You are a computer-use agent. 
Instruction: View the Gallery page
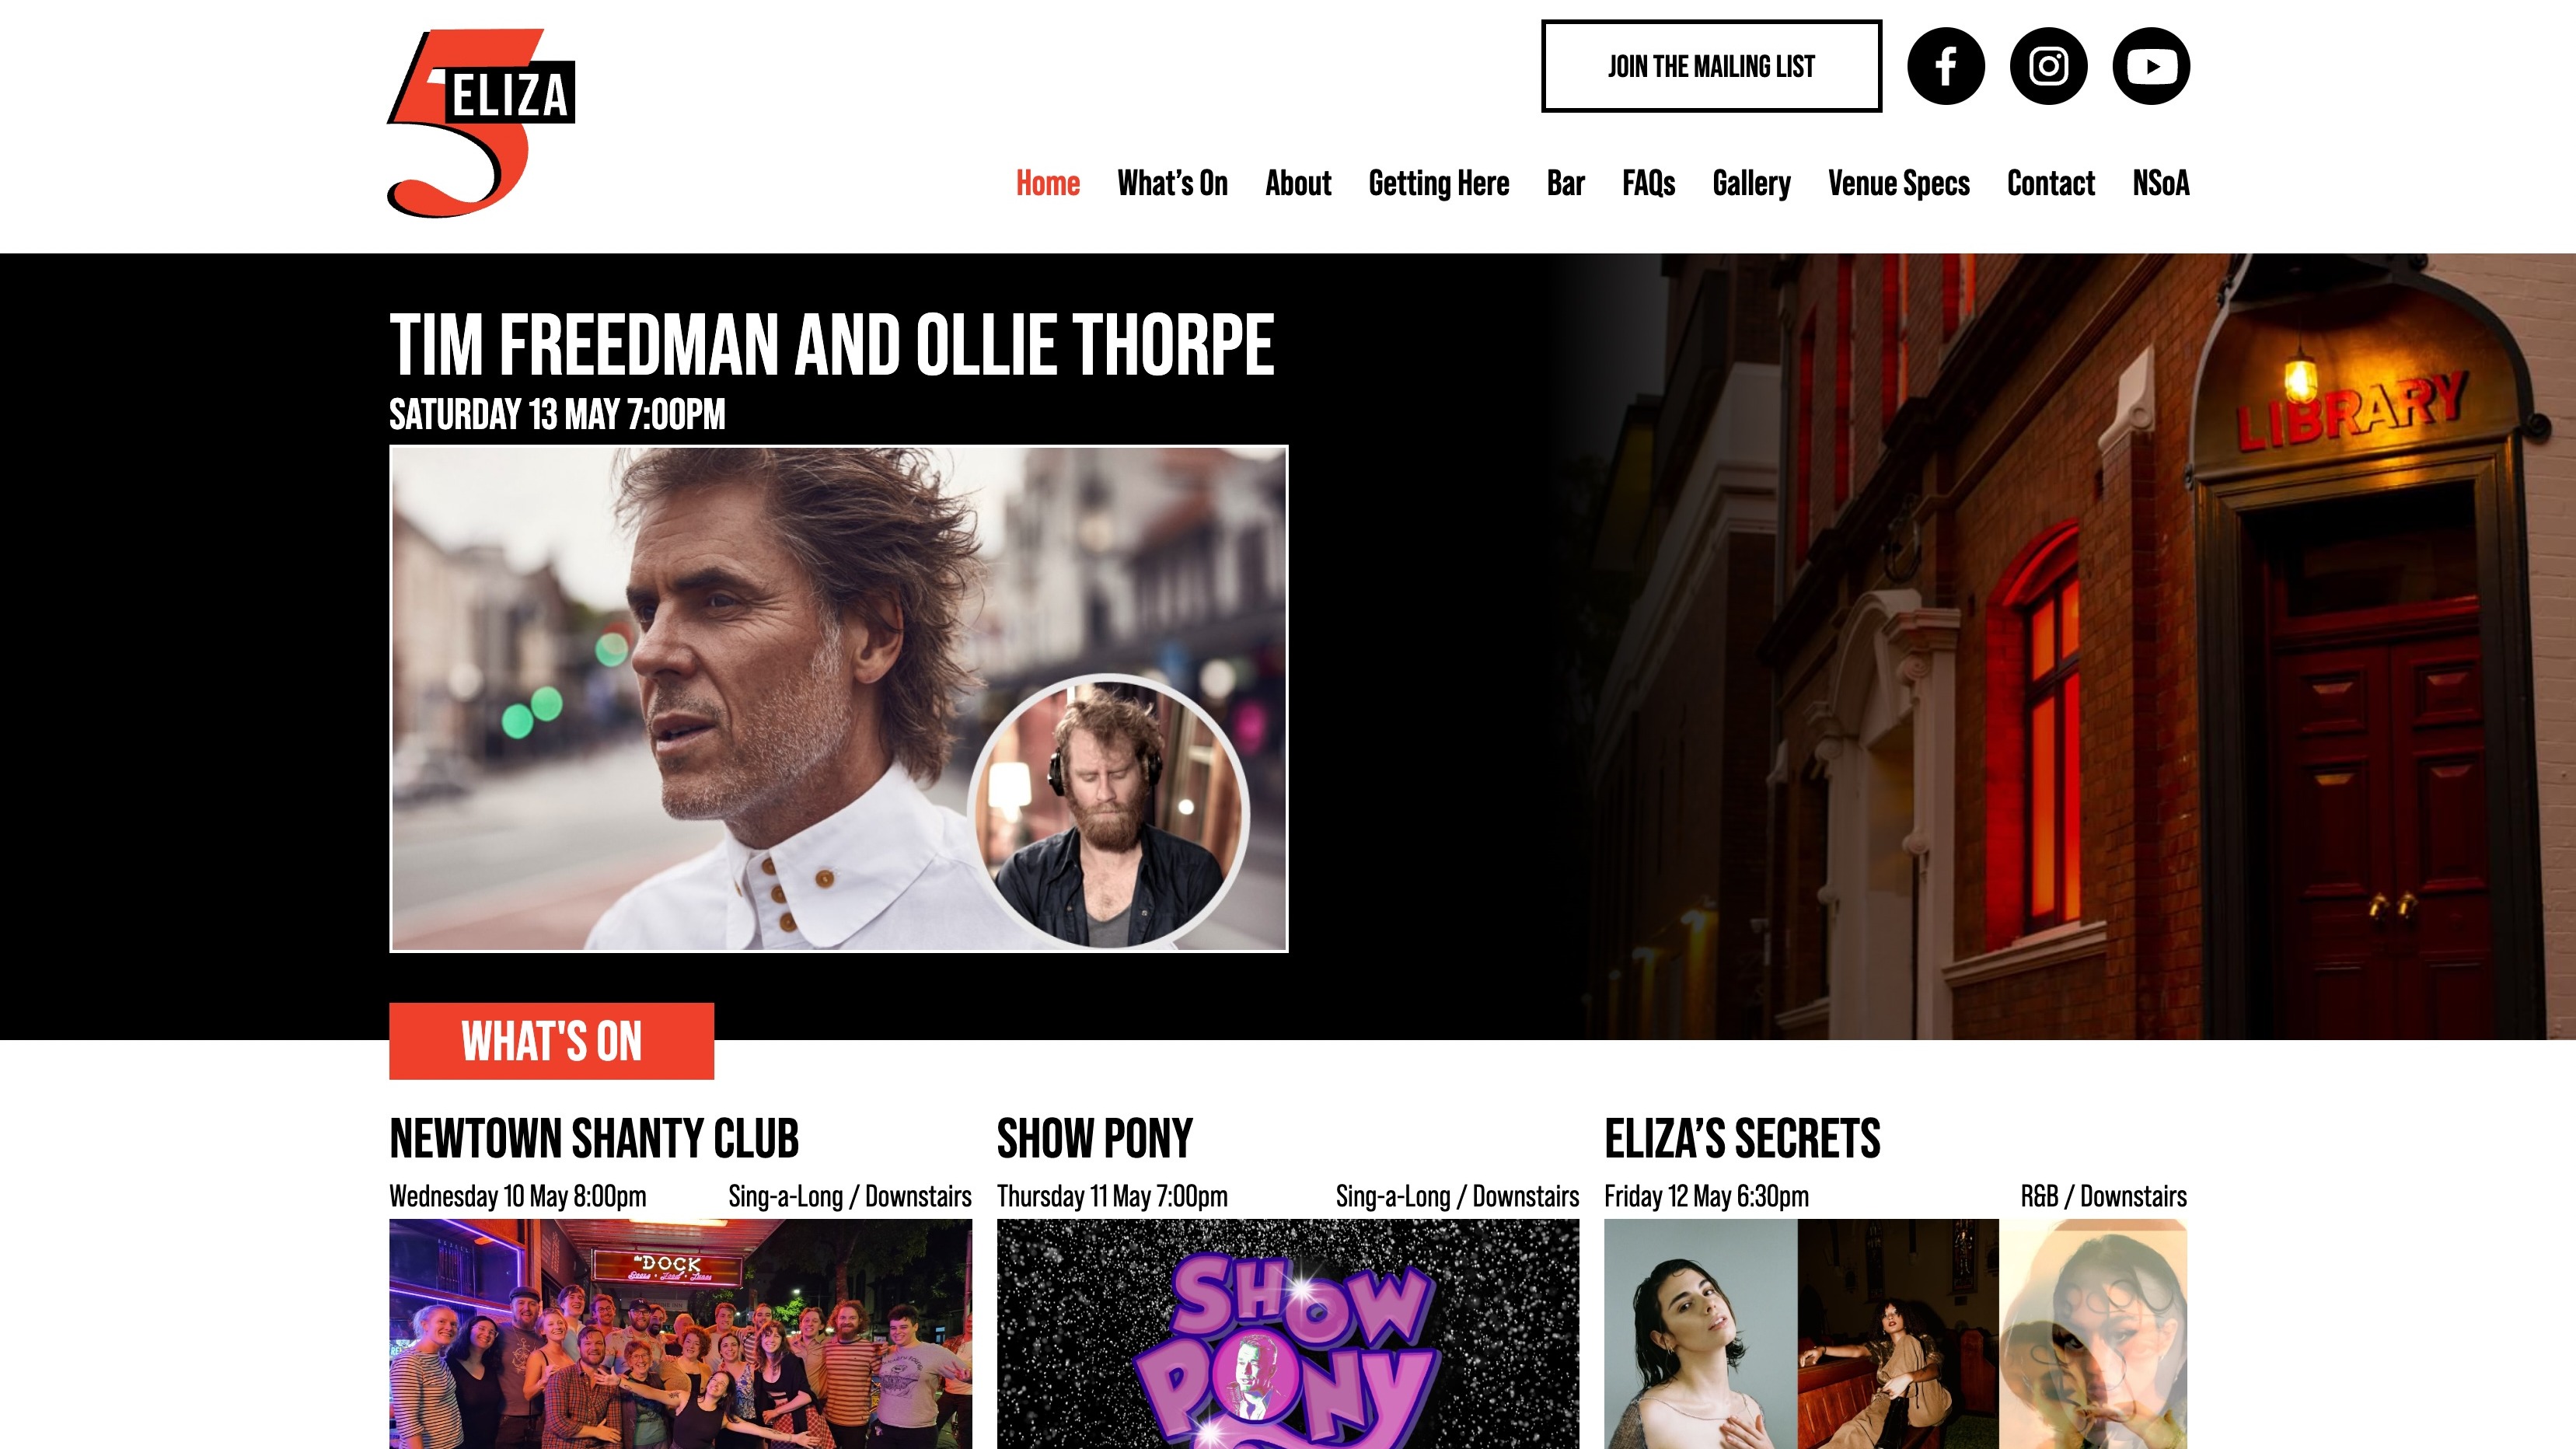click(x=1751, y=183)
